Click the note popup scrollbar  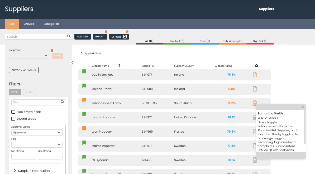[305, 127]
